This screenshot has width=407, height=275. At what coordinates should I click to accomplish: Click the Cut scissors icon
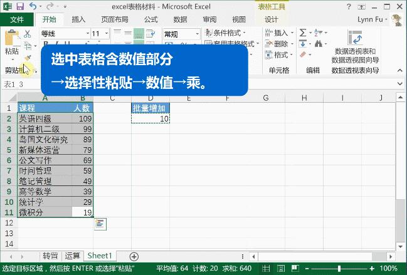point(27,34)
